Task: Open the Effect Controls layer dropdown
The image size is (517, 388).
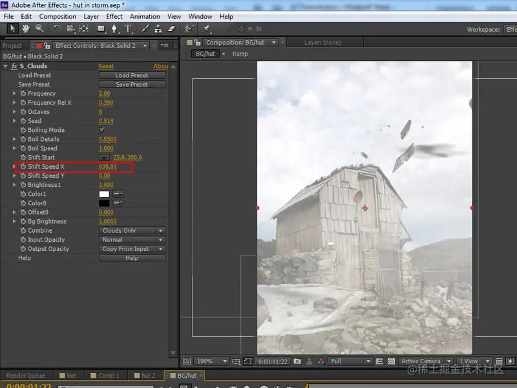Action: [145, 45]
